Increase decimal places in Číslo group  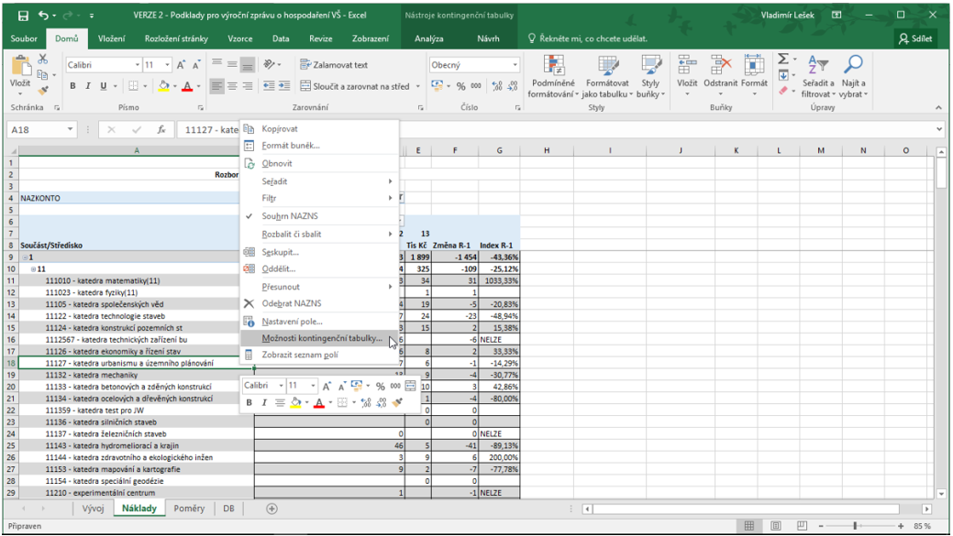click(497, 86)
